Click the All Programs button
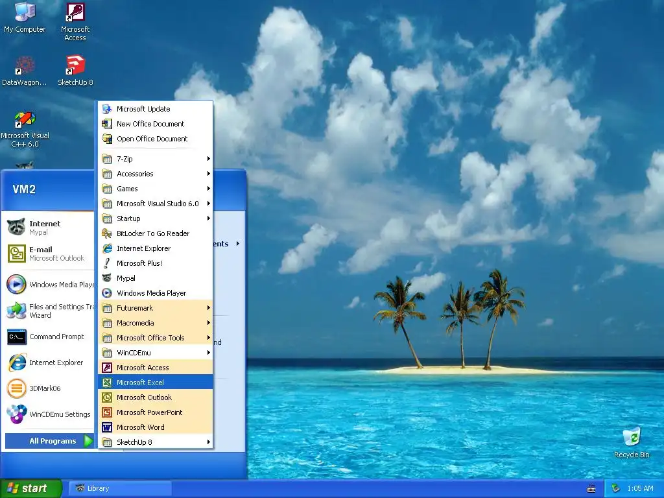 (49, 441)
